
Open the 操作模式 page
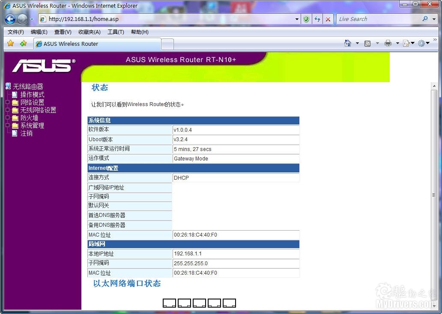pyautogui.click(x=32, y=95)
